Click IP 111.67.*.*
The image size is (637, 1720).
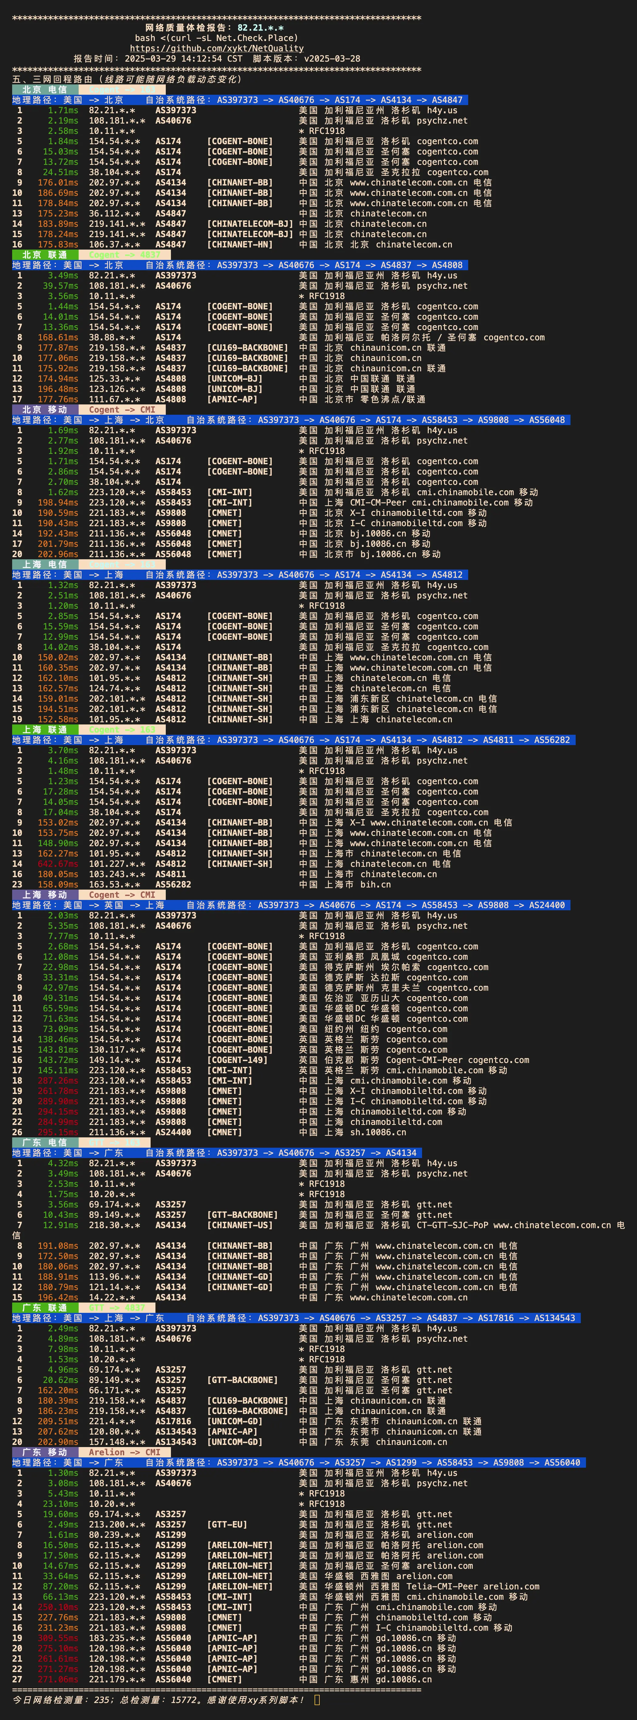tap(114, 399)
